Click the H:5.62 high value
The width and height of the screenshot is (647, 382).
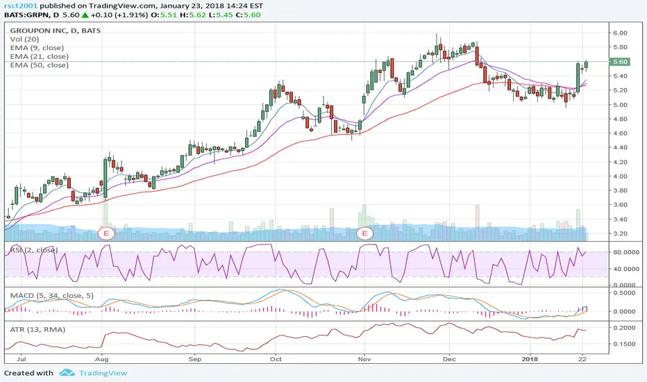click(192, 15)
